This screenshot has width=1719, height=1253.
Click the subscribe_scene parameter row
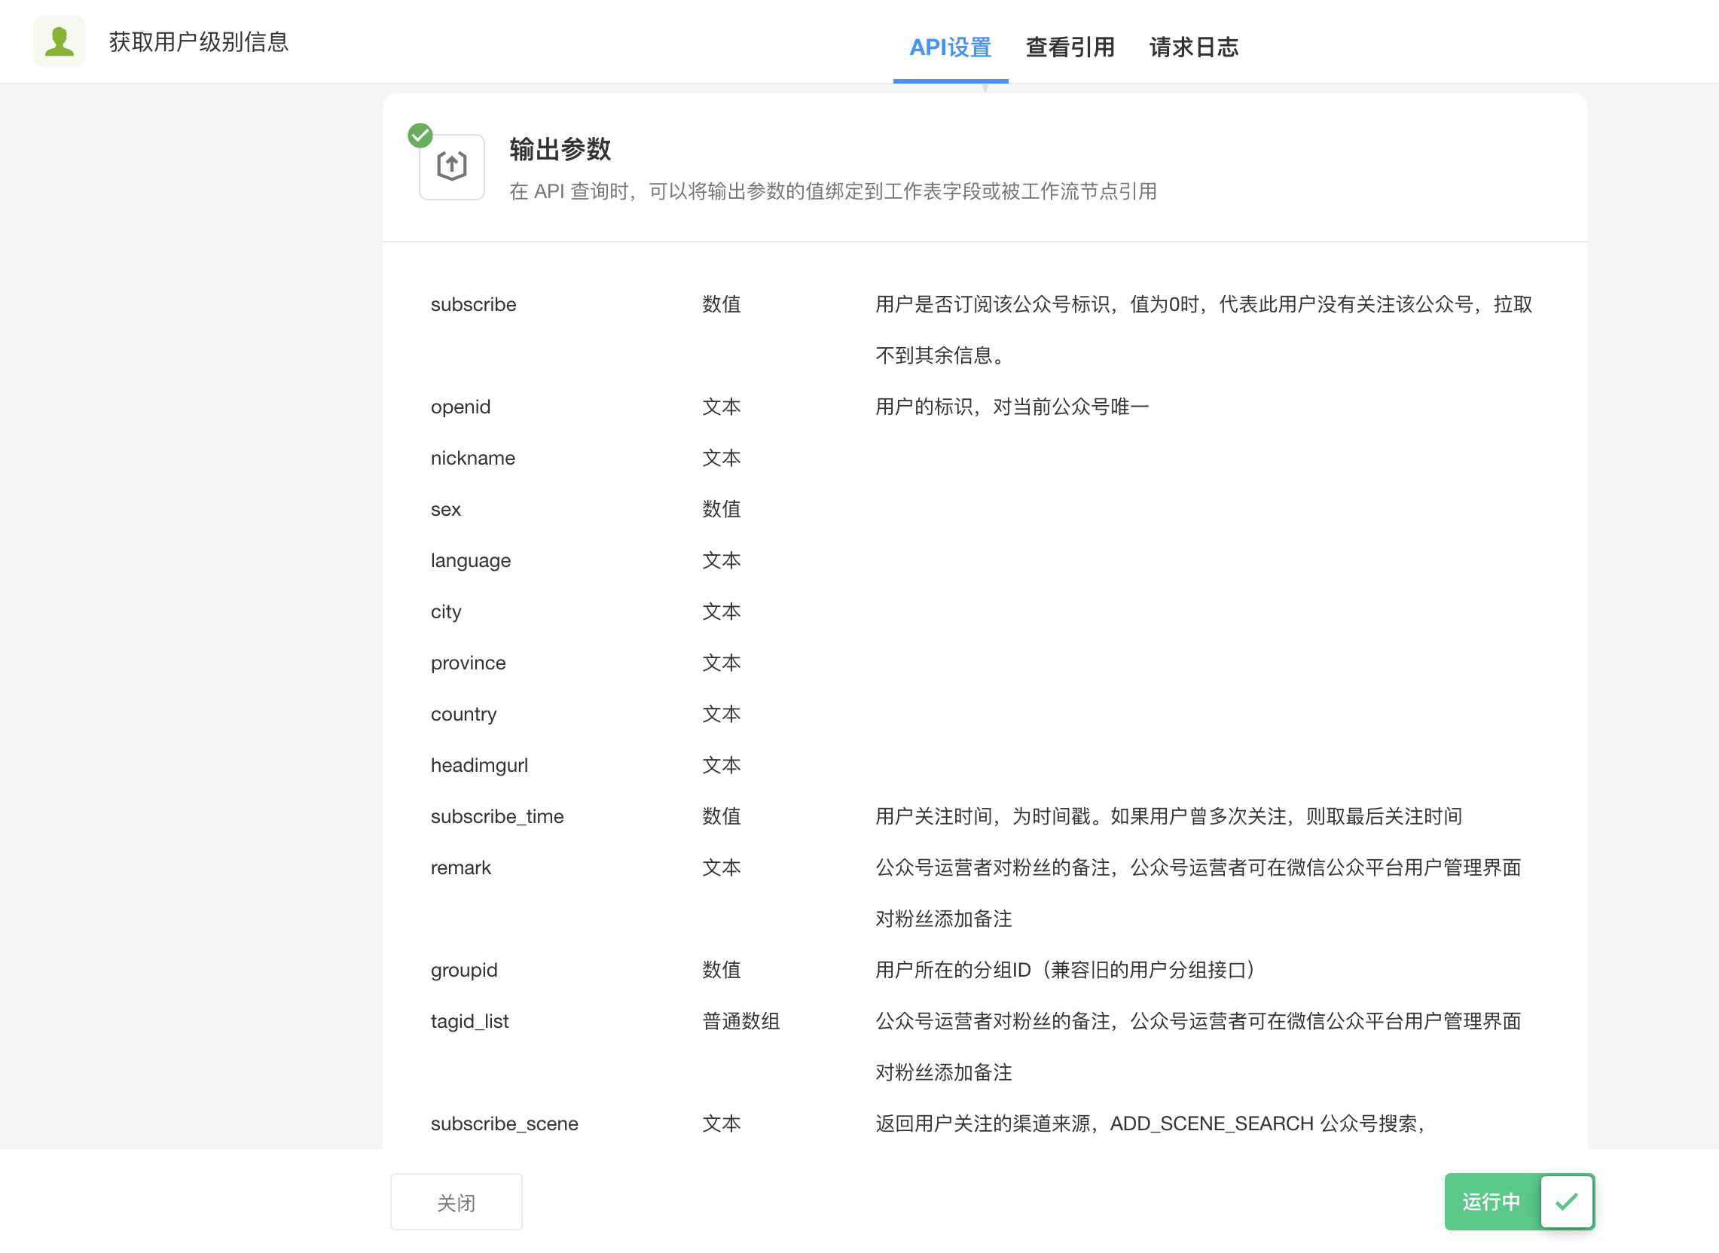click(504, 1123)
